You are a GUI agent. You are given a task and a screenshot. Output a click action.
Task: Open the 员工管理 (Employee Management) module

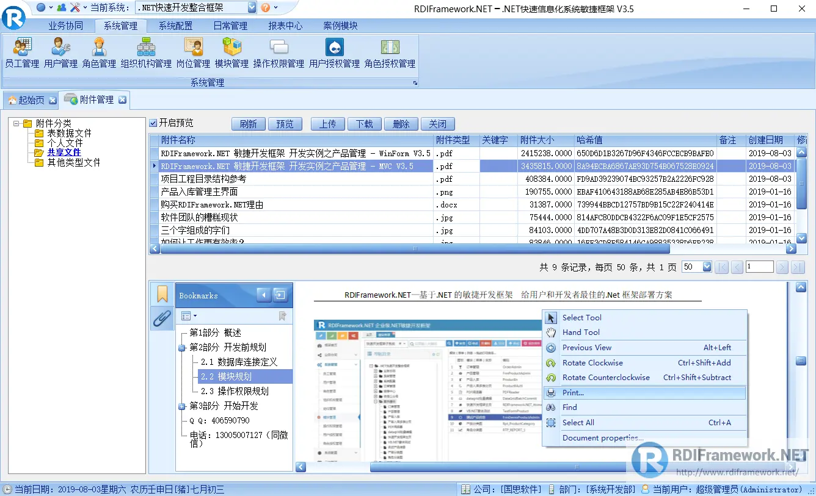click(22, 52)
